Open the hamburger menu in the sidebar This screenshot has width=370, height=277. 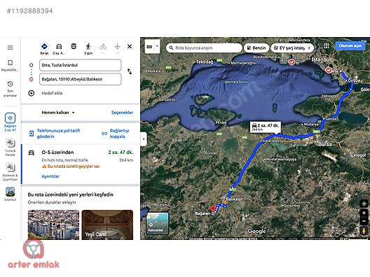[10, 48]
